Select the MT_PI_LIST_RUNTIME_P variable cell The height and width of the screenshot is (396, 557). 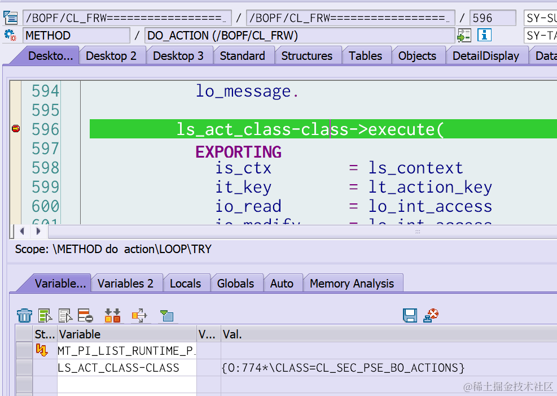point(127,351)
